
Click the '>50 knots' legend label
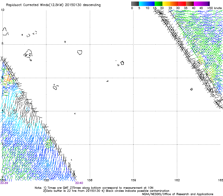214,8
